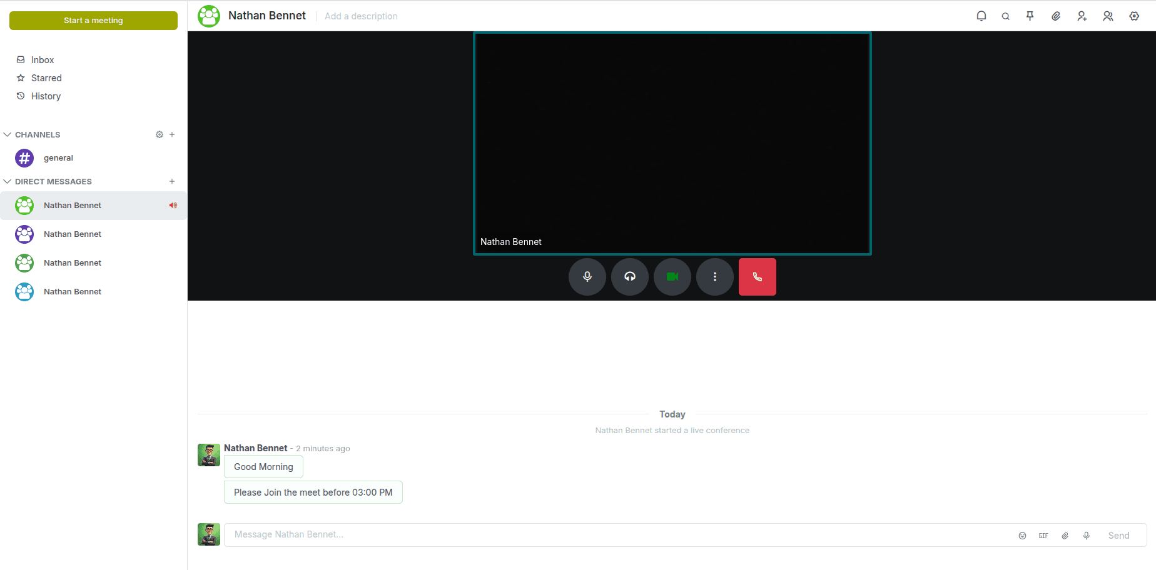Open the call kebab options menu

tap(714, 276)
